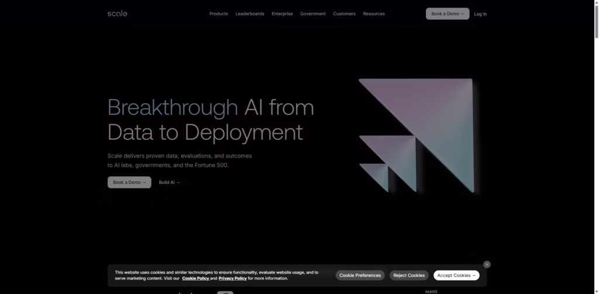Image resolution: width=599 pixels, height=294 pixels.
Task: Open Cookie Preferences settings
Action: point(360,275)
